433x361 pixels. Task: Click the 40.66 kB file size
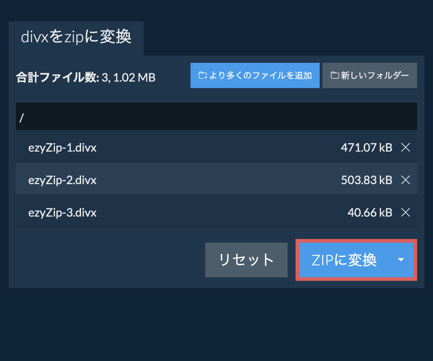[369, 213]
